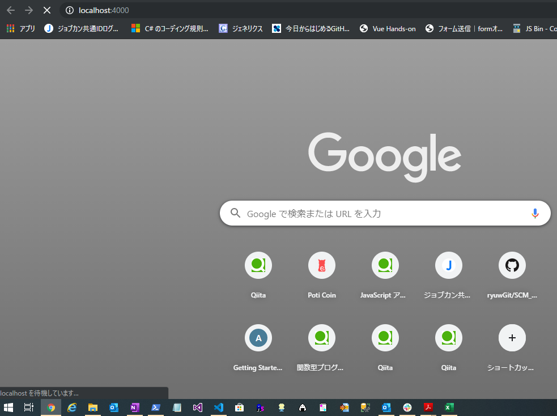Open the ジェネリクス bookmark
Image resolution: width=557 pixels, height=416 pixels.
click(x=241, y=28)
